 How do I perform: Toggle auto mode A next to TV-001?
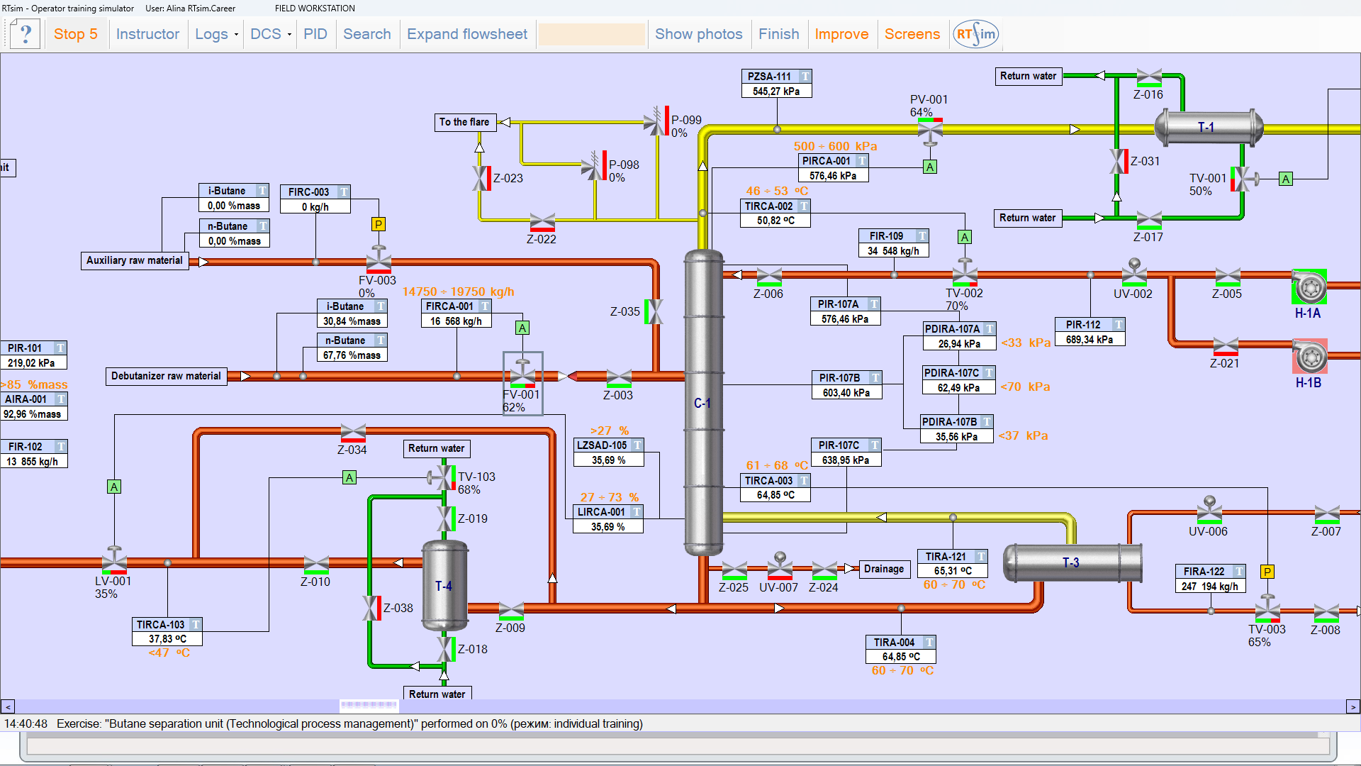1286,179
